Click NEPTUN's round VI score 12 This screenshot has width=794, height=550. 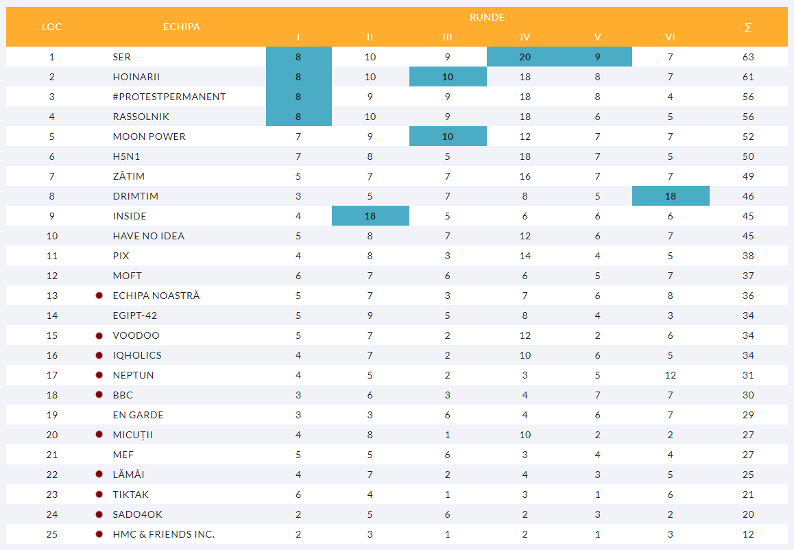click(671, 374)
